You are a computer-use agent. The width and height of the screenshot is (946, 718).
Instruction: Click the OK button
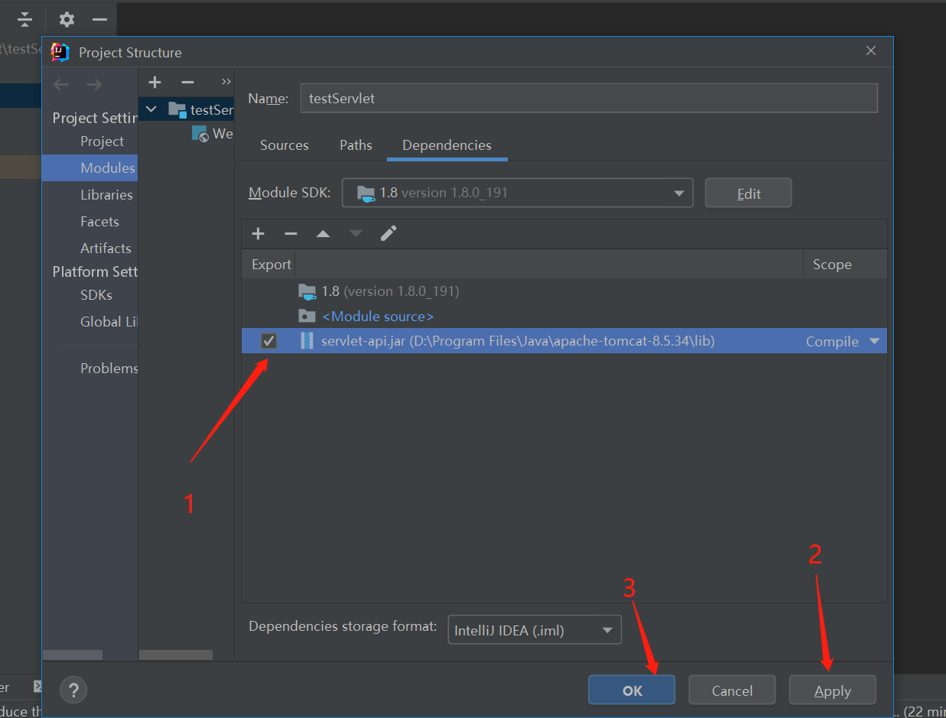632,690
